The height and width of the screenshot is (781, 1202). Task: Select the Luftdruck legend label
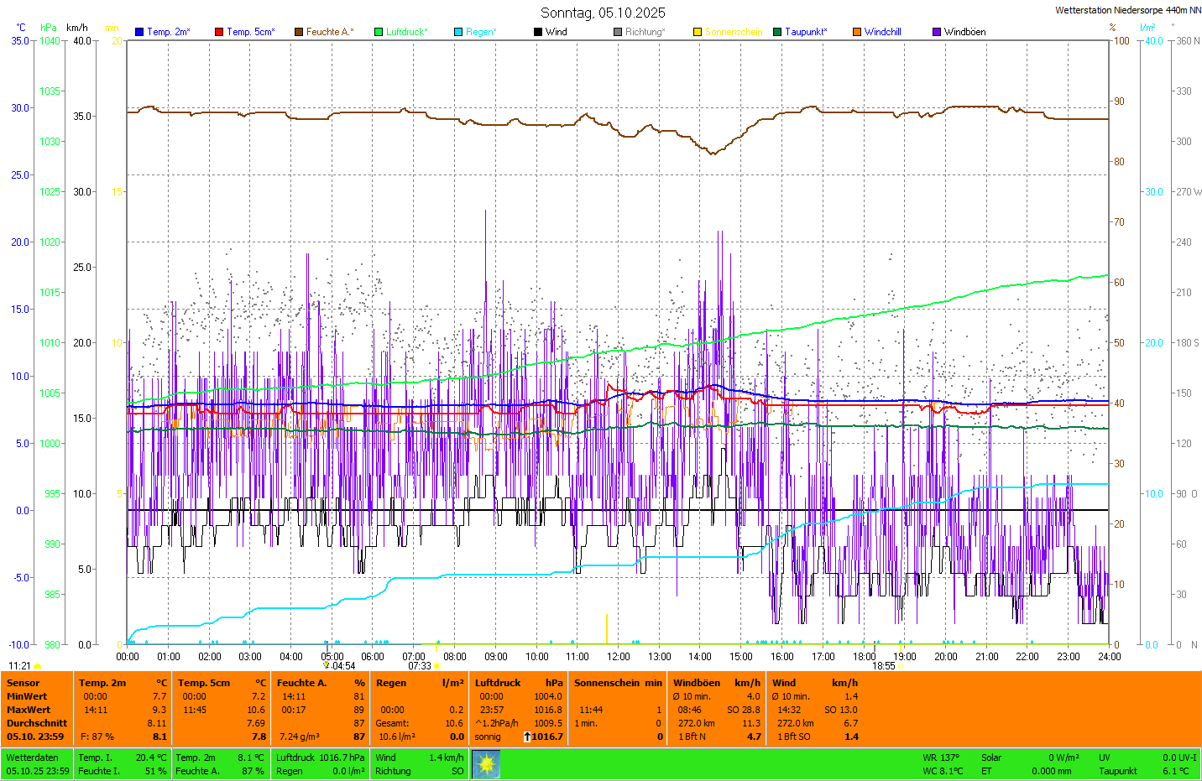point(406,32)
